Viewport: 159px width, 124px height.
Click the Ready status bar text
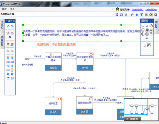[x=4, y=123]
